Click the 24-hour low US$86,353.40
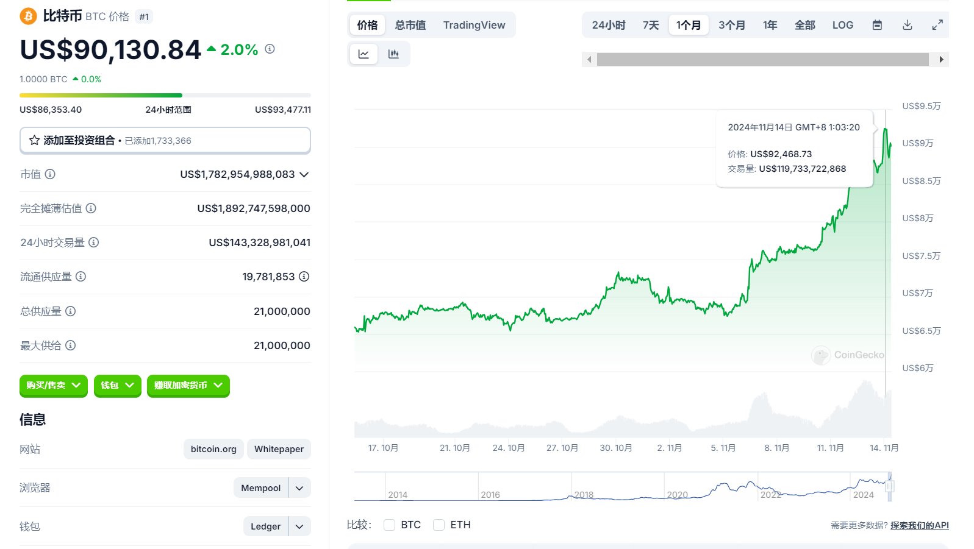This screenshot has height=549, width=974. (51, 110)
